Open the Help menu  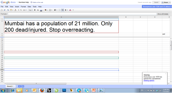click(x=40, y=7)
